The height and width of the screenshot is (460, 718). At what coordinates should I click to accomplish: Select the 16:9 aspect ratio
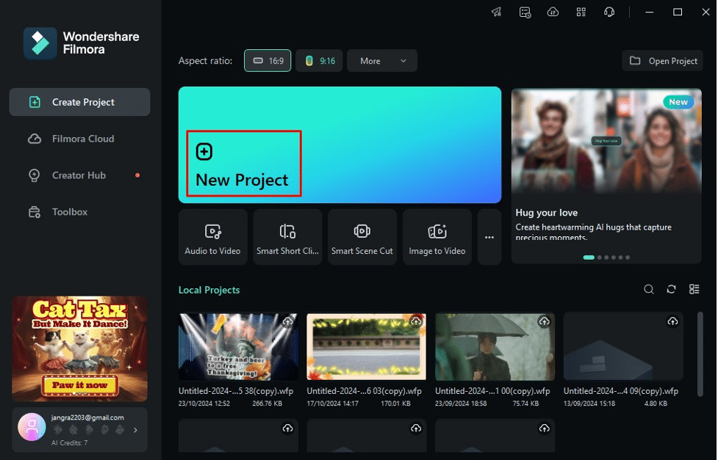268,61
